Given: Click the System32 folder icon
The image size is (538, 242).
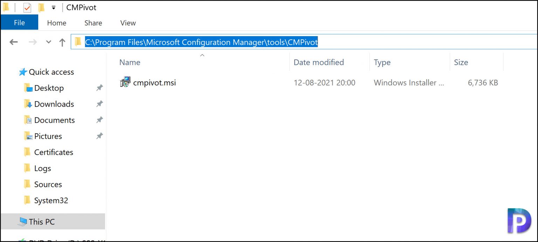Looking at the screenshot, I should (27, 200).
